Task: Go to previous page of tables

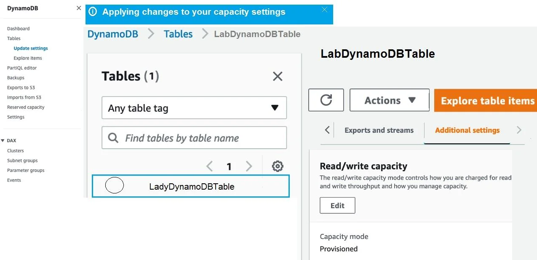Action: (210, 166)
